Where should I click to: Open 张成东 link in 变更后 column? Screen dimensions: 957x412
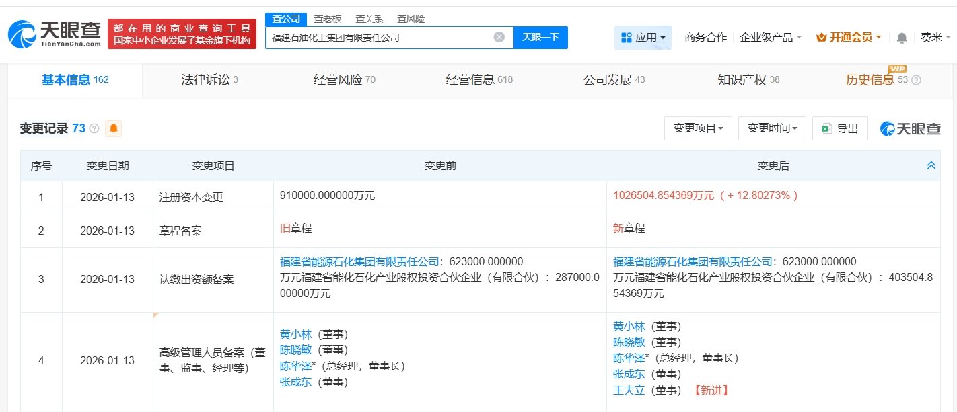click(x=629, y=374)
